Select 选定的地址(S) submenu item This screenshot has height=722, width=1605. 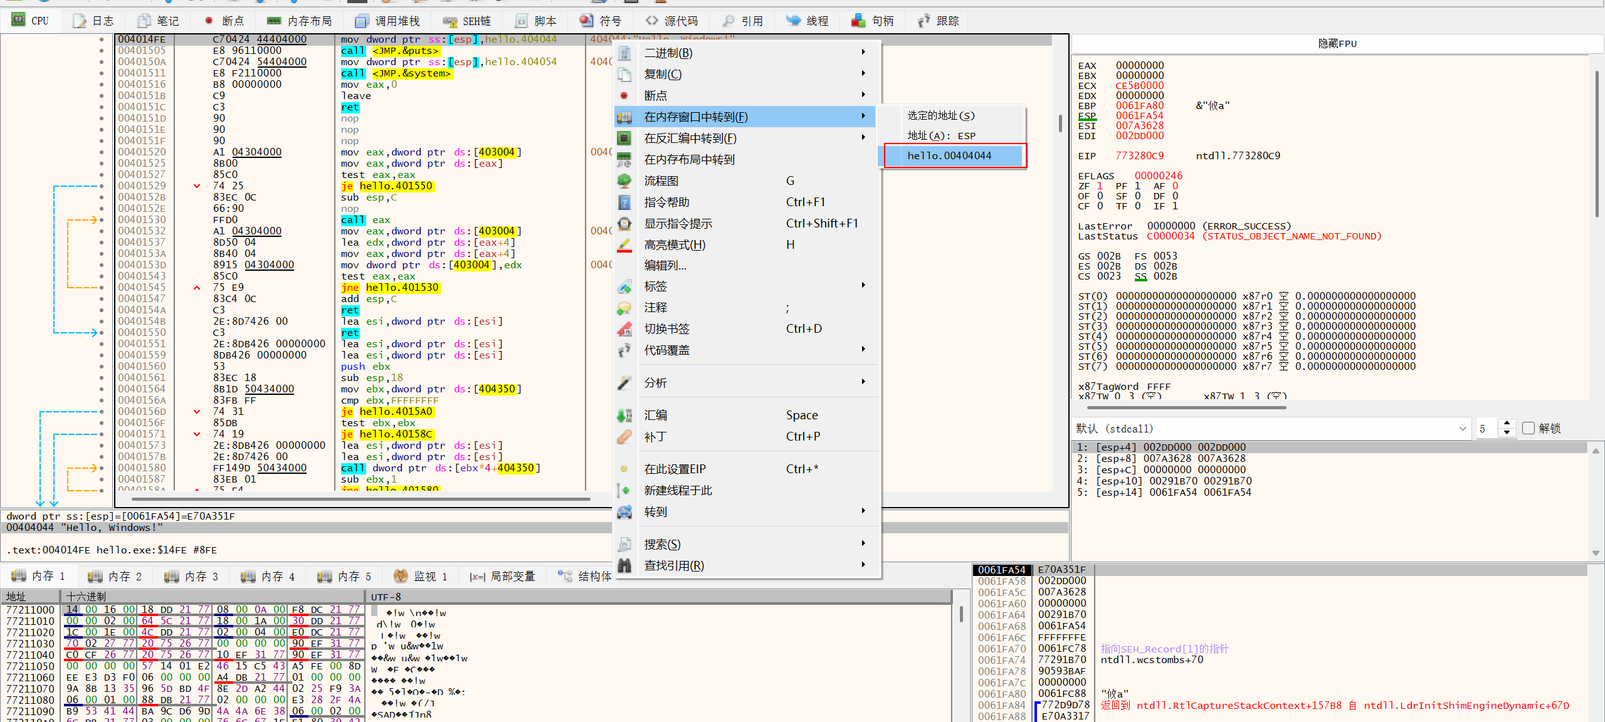951,115
